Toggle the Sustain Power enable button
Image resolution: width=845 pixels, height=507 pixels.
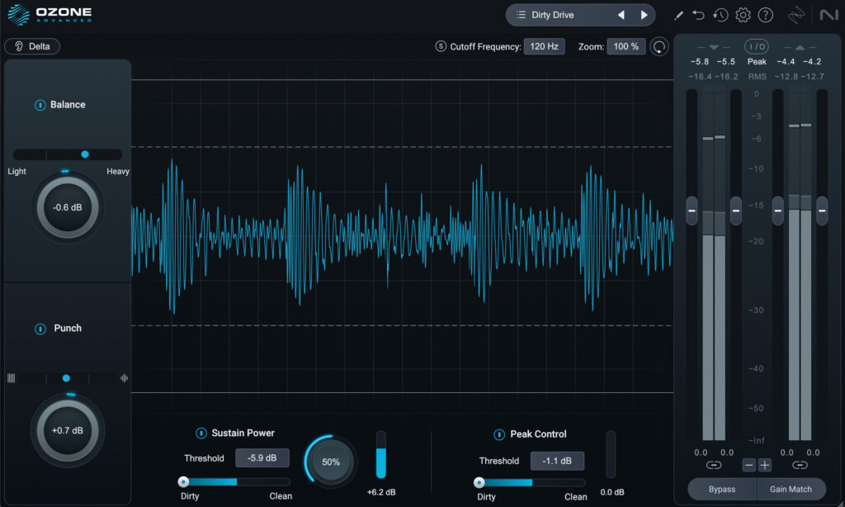(201, 434)
